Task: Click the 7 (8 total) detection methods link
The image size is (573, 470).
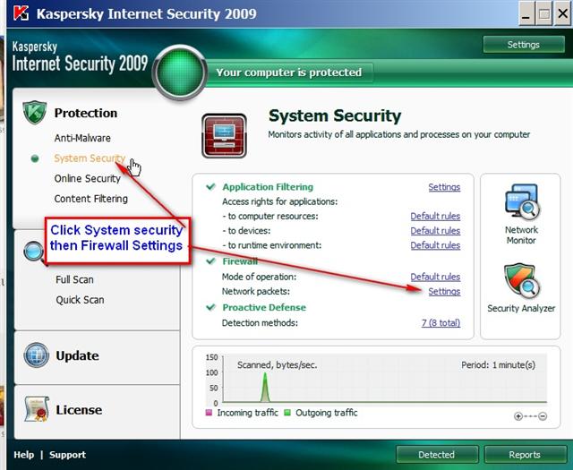Action: tap(441, 323)
